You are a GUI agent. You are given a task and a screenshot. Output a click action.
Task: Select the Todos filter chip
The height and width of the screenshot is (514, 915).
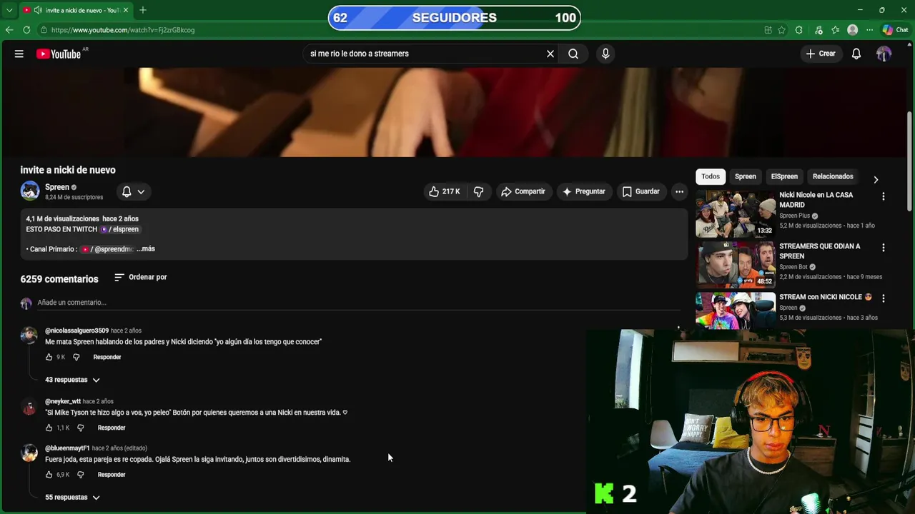point(711,176)
